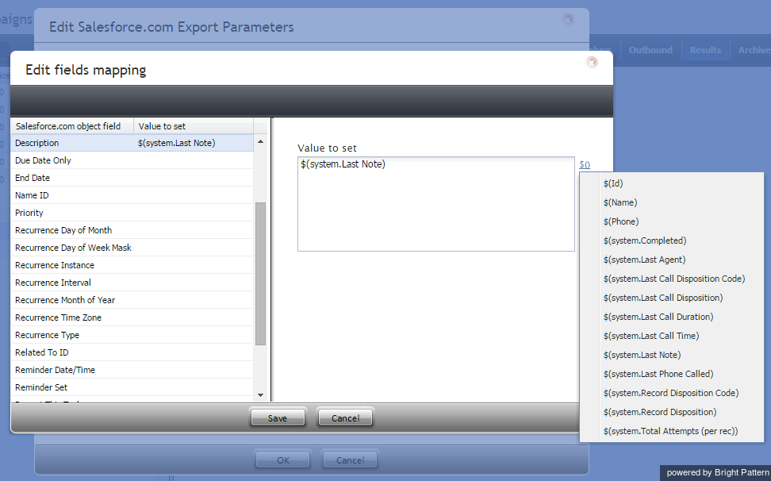Click the $(system.Last Note) value cell
This screenshot has width=771, height=481.
coord(194,143)
